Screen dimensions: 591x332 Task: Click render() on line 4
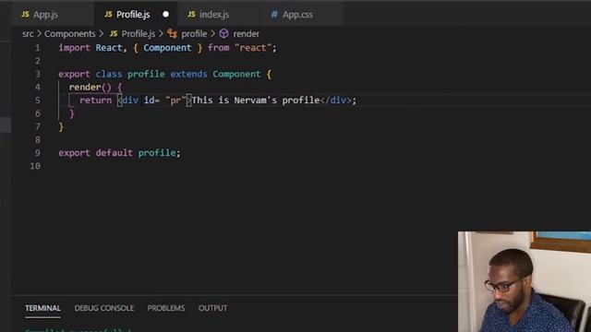pos(90,88)
